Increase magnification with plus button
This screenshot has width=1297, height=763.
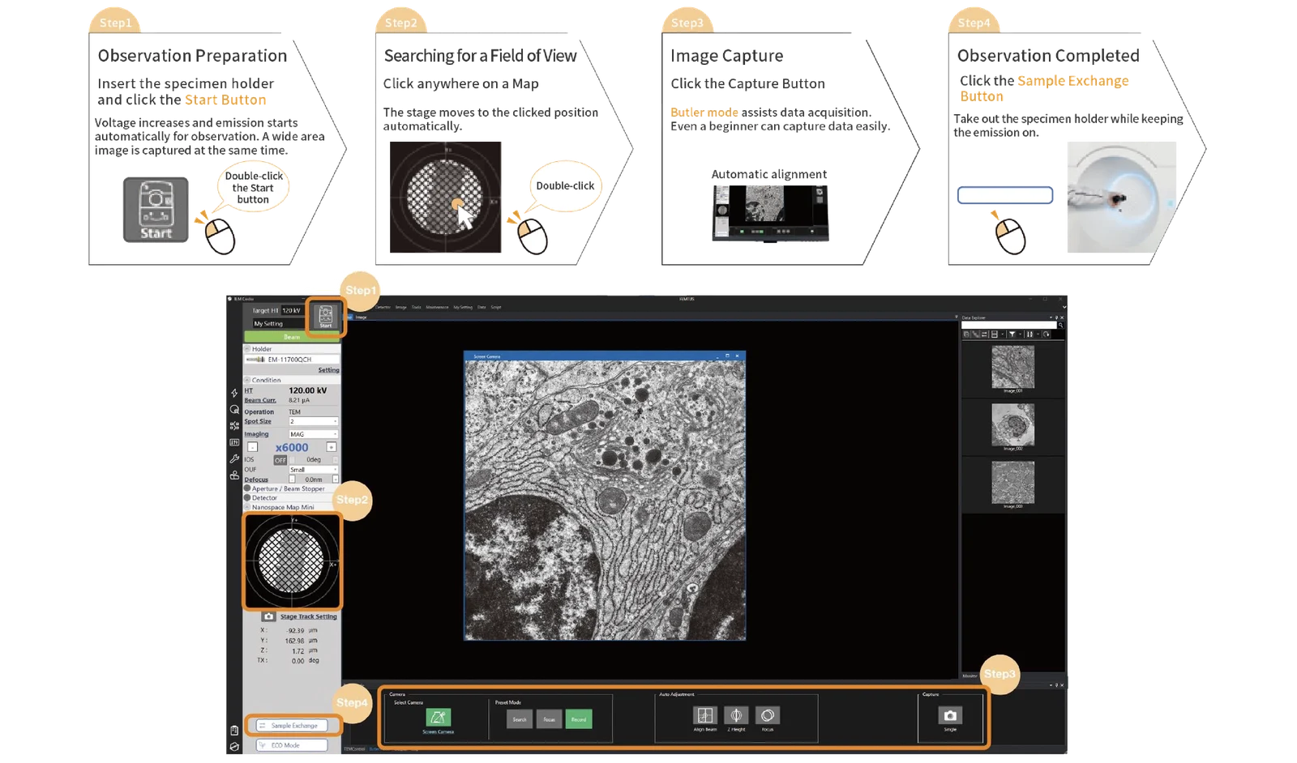click(x=331, y=447)
